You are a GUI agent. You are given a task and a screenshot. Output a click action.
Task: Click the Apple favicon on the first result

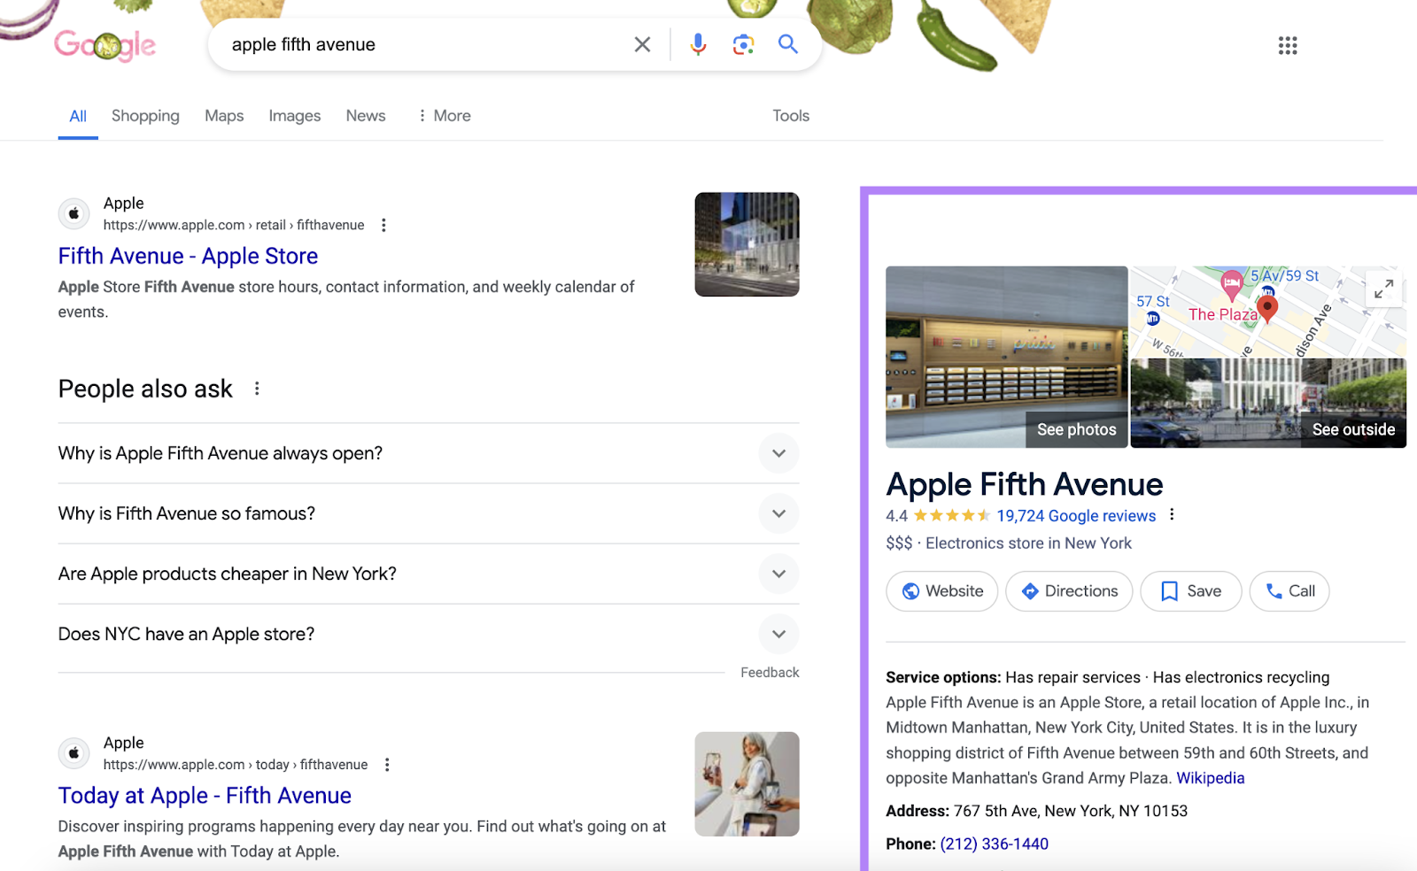coord(74,213)
